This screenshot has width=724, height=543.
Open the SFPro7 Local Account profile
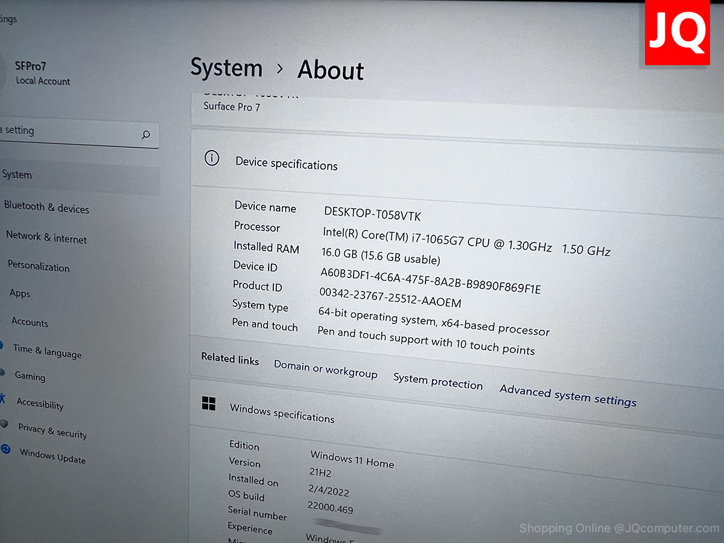point(39,72)
